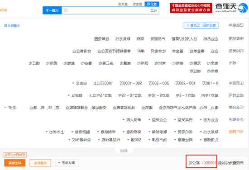
Task: Open 自定义 dropdown in 注册资本 row
Action: click(79, 83)
